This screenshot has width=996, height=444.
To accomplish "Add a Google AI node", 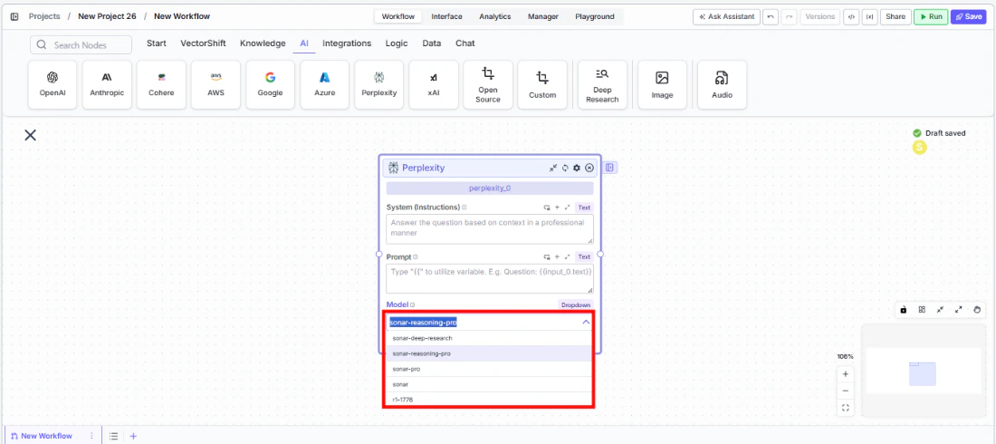I will click(x=270, y=84).
